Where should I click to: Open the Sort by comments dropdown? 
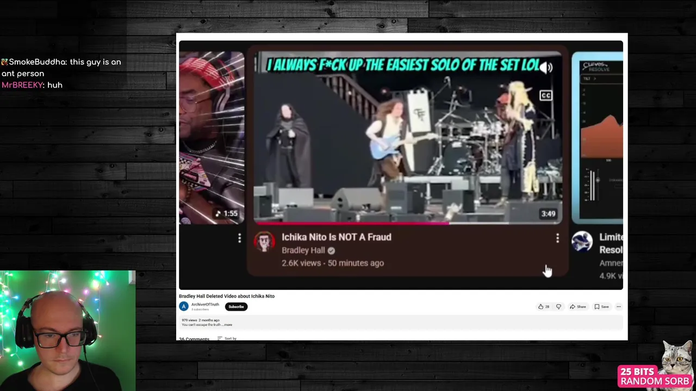[227, 338]
